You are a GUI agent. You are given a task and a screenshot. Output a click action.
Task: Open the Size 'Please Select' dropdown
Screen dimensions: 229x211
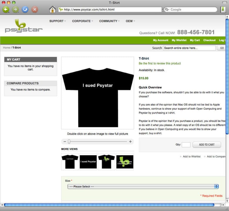pyautogui.click(x=143, y=186)
